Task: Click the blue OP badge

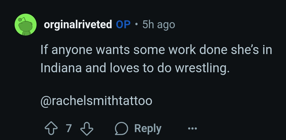Action: coord(123,25)
